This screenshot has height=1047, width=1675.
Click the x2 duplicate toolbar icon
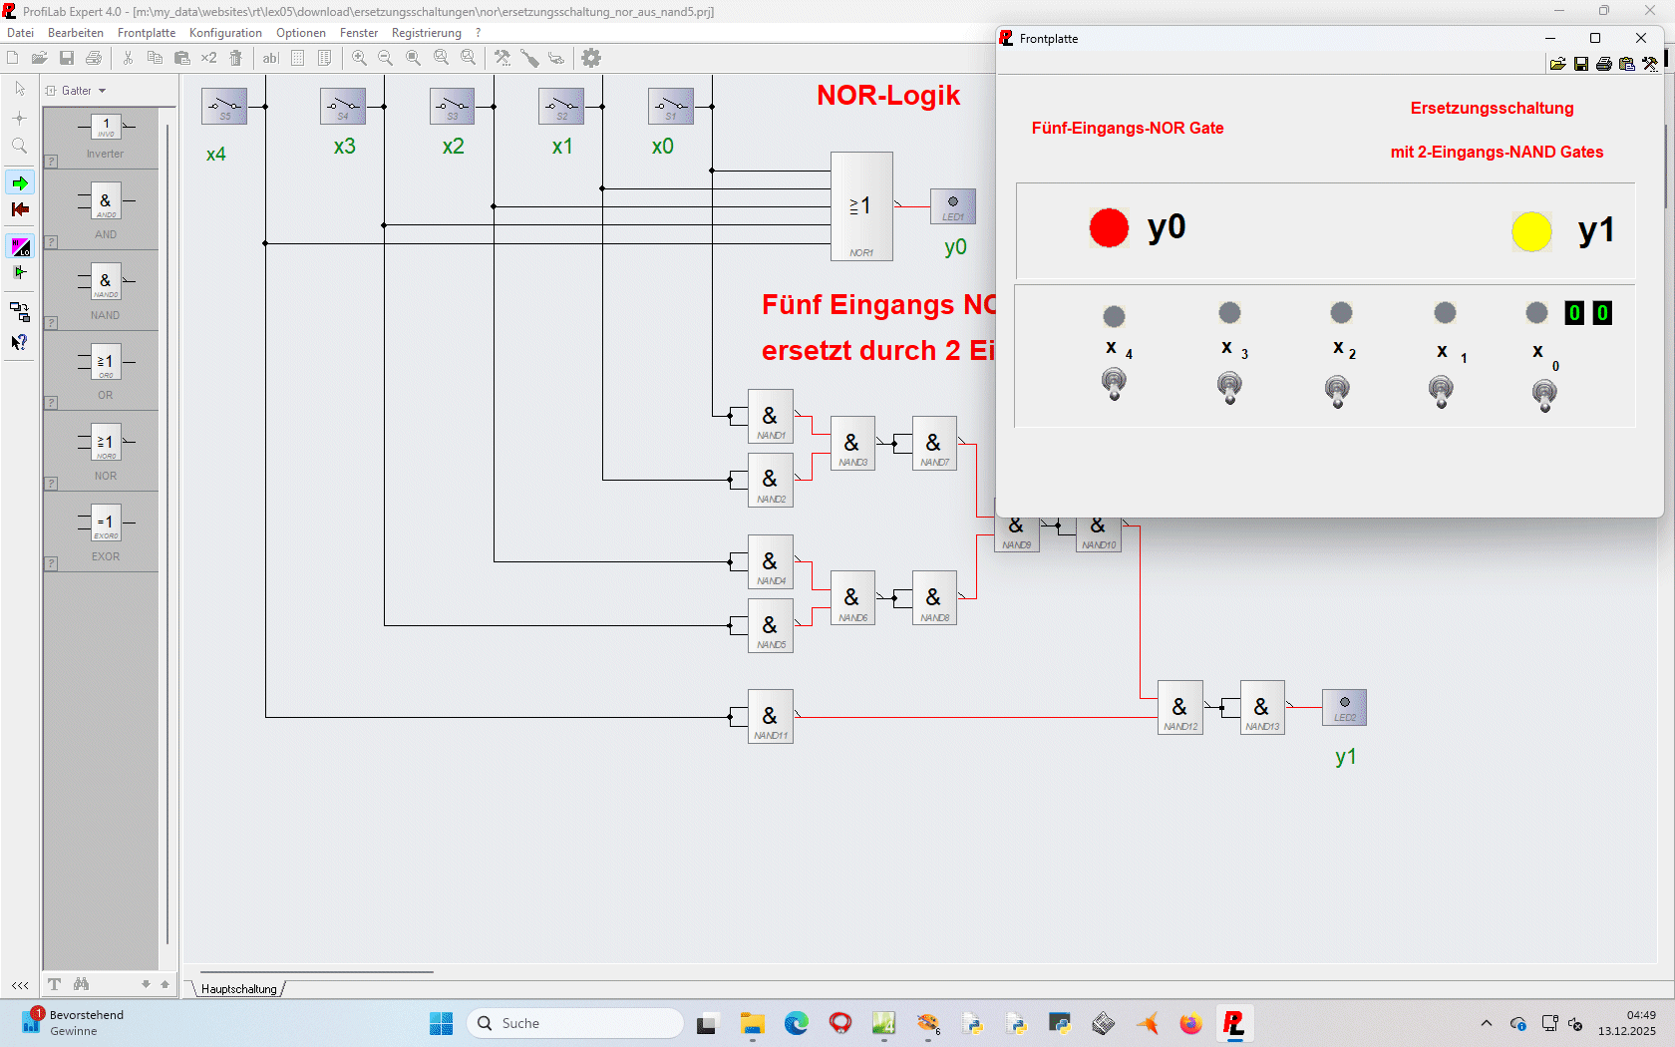[208, 58]
